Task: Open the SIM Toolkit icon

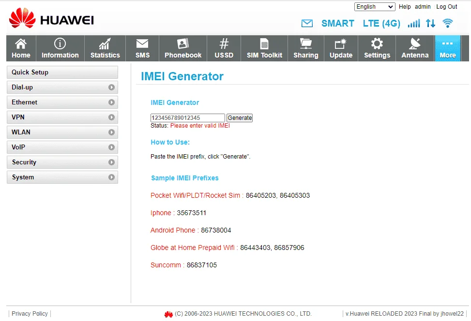Action: click(x=264, y=44)
